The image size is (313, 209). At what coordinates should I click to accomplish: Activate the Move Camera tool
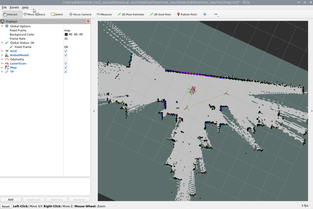[x=34, y=14]
